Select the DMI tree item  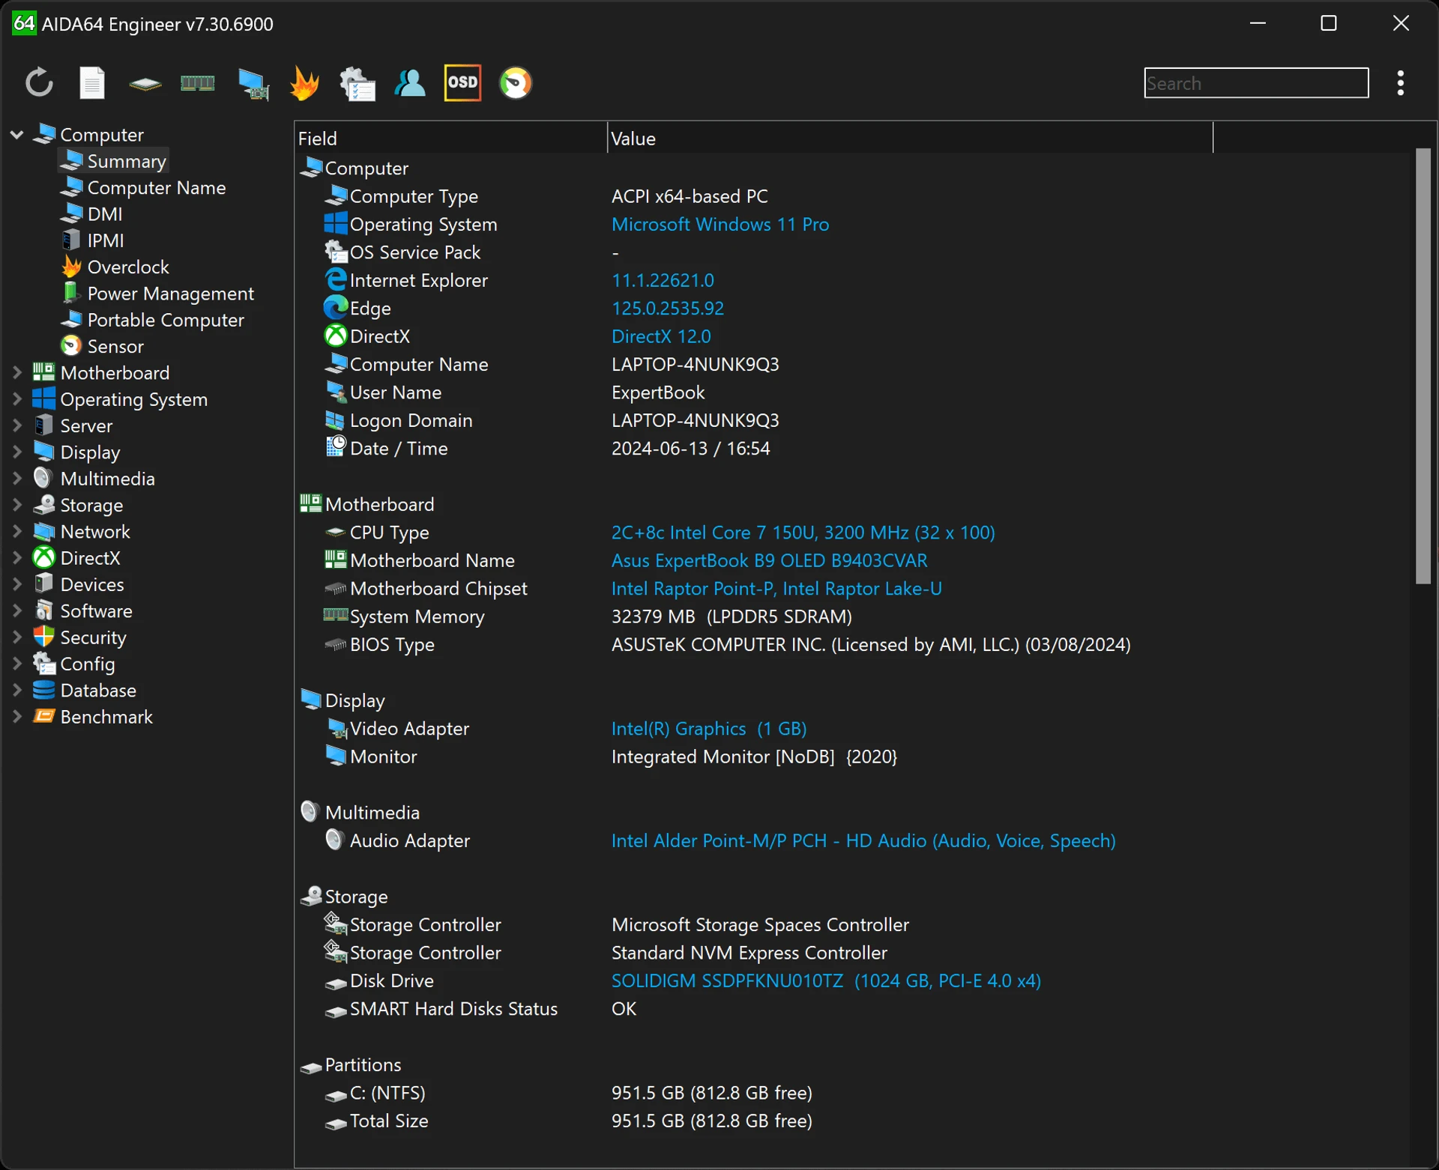(x=91, y=214)
